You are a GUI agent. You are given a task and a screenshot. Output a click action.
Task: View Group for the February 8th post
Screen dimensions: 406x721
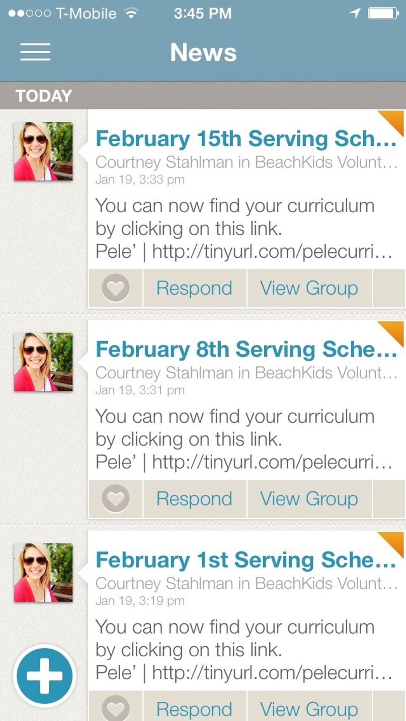308,498
